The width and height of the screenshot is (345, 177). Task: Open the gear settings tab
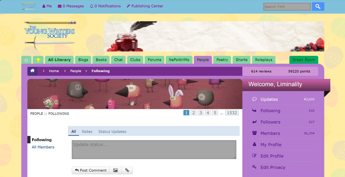click(x=26, y=60)
